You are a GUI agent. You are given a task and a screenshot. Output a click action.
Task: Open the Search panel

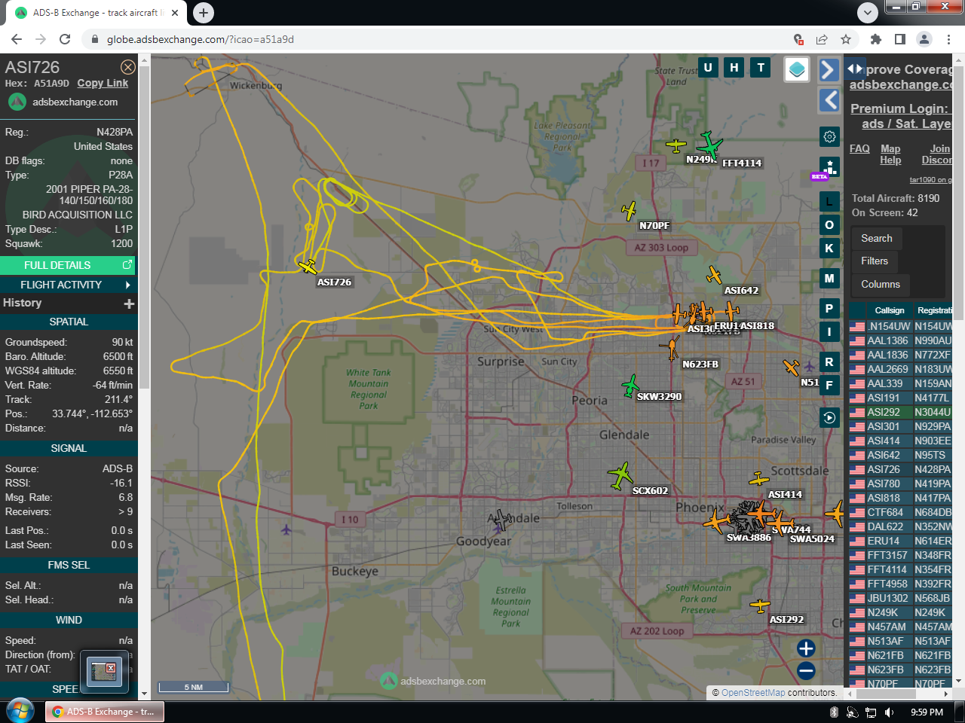[877, 239]
